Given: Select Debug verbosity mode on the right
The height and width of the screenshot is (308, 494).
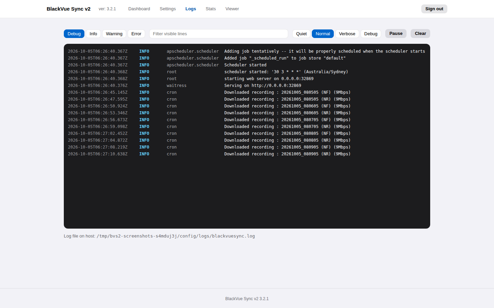Looking at the screenshot, I should pyautogui.click(x=371, y=34).
